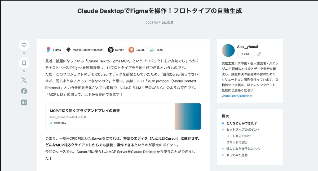Open Alex_yhooai's avatar image
318x171 pixels.
[x=228, y=51]
